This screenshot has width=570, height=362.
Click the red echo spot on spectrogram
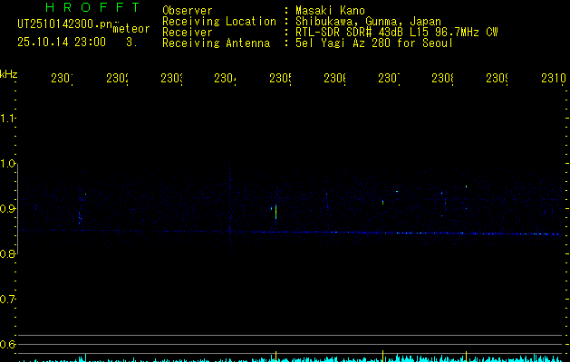pos(383,203)
